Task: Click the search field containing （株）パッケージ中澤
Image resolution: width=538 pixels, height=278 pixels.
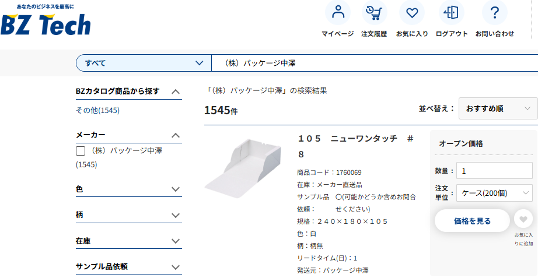Action: tap(375, 63)
